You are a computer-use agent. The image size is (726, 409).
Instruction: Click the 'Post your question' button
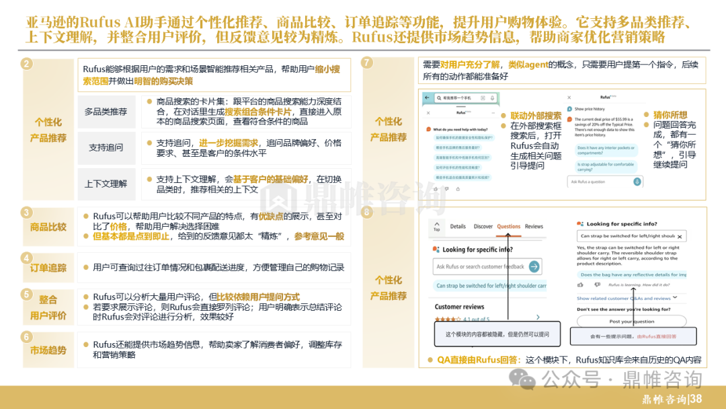(x=631, y=321)
